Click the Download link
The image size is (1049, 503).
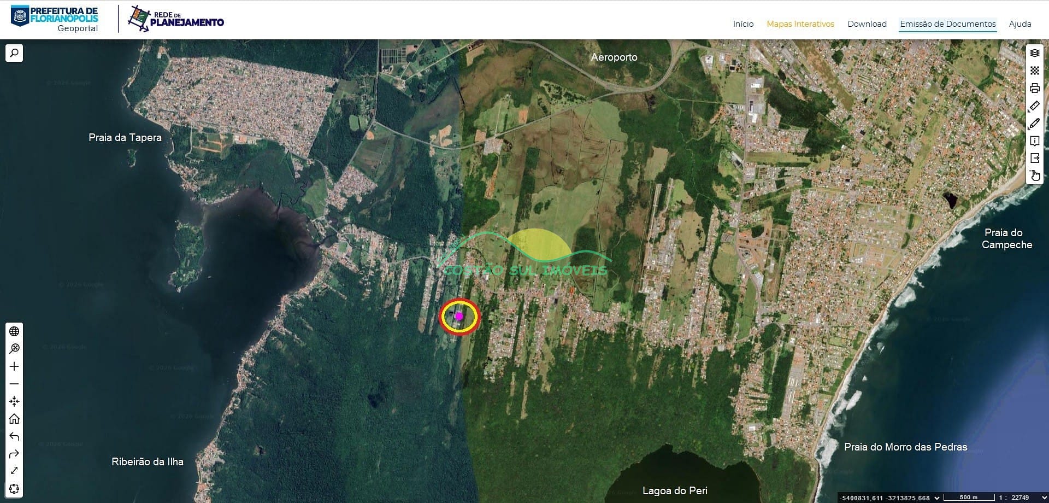[867, 24]
